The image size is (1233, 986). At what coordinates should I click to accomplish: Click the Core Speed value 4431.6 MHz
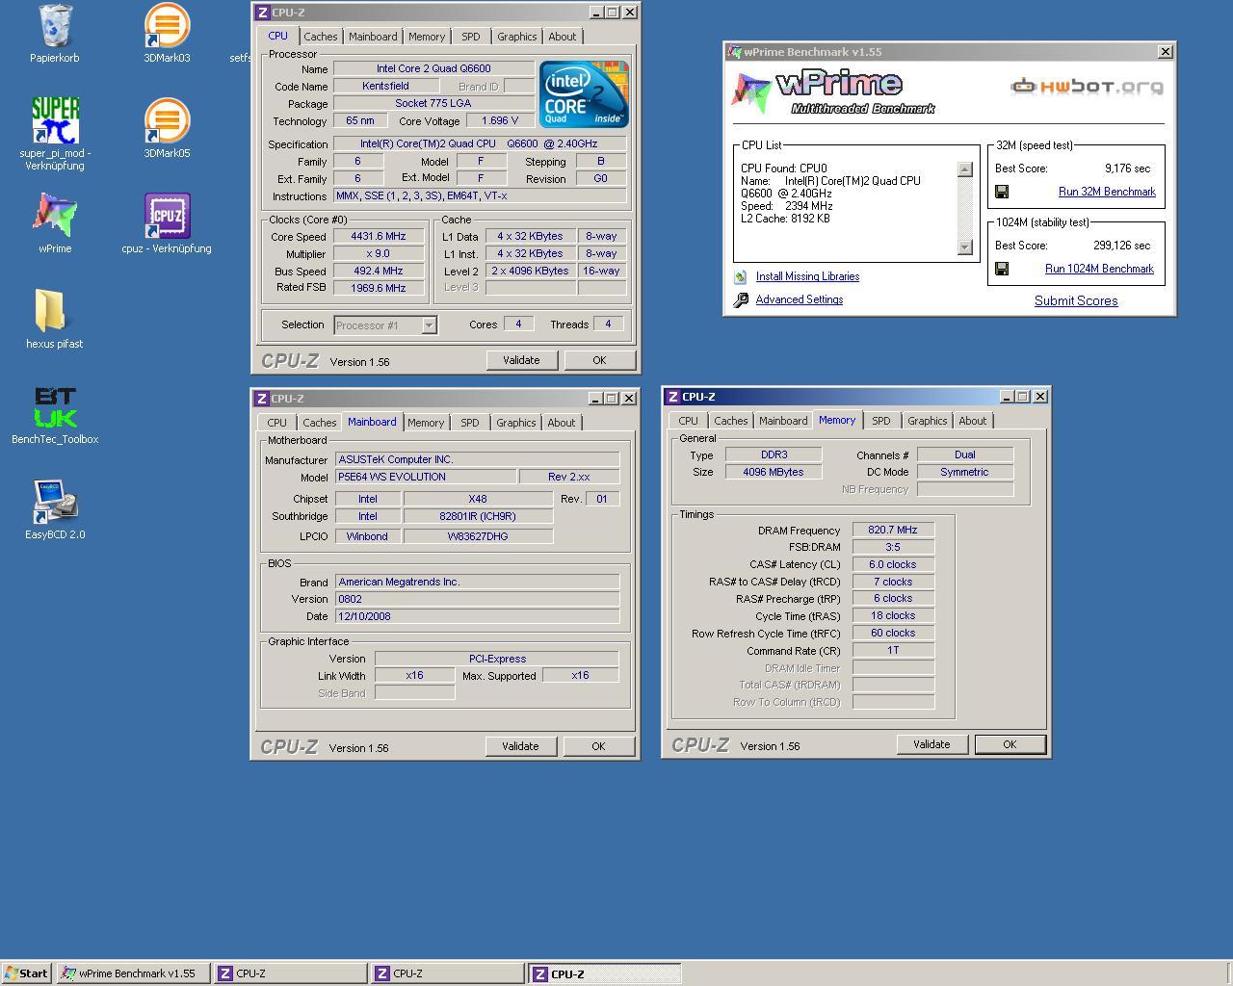pyautogui.click(x=379, y=236)
